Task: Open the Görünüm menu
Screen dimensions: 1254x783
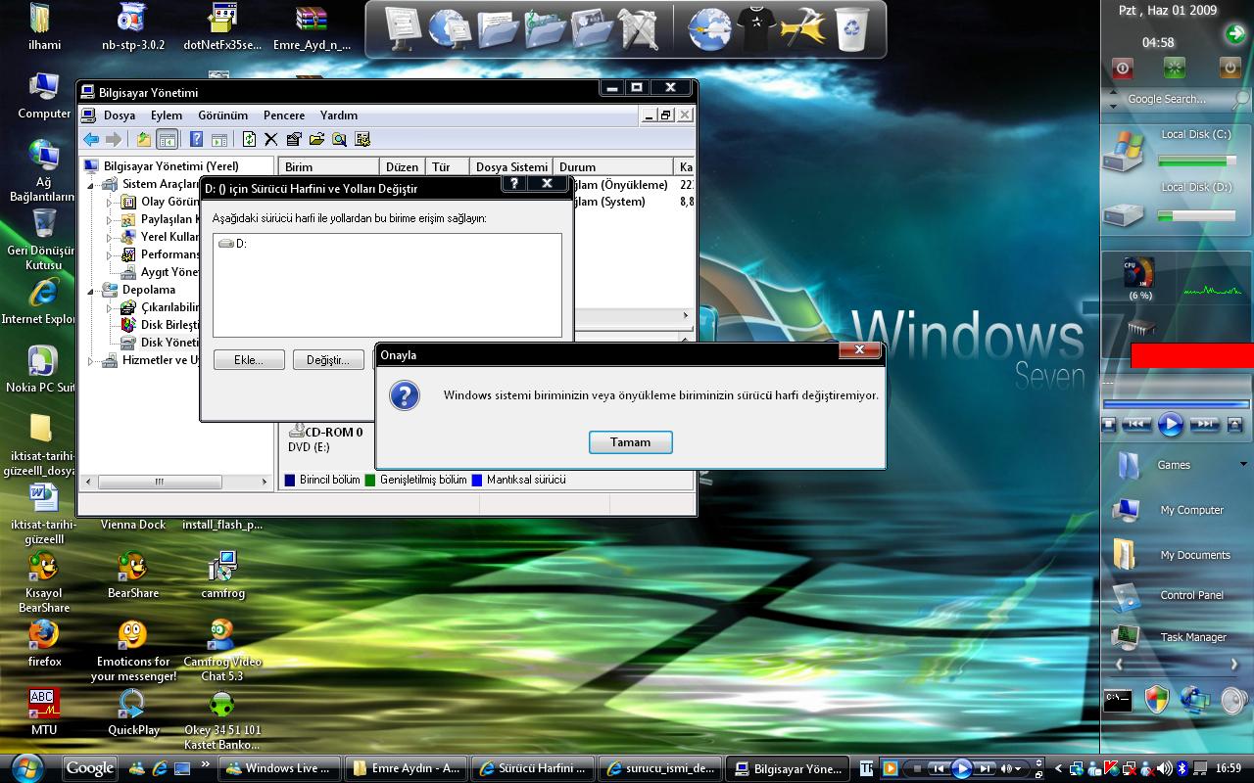Action: [222, 115]
